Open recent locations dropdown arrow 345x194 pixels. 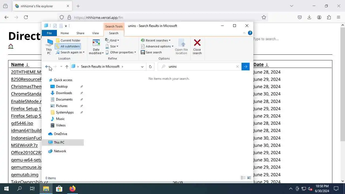click(x=61, y=67)
